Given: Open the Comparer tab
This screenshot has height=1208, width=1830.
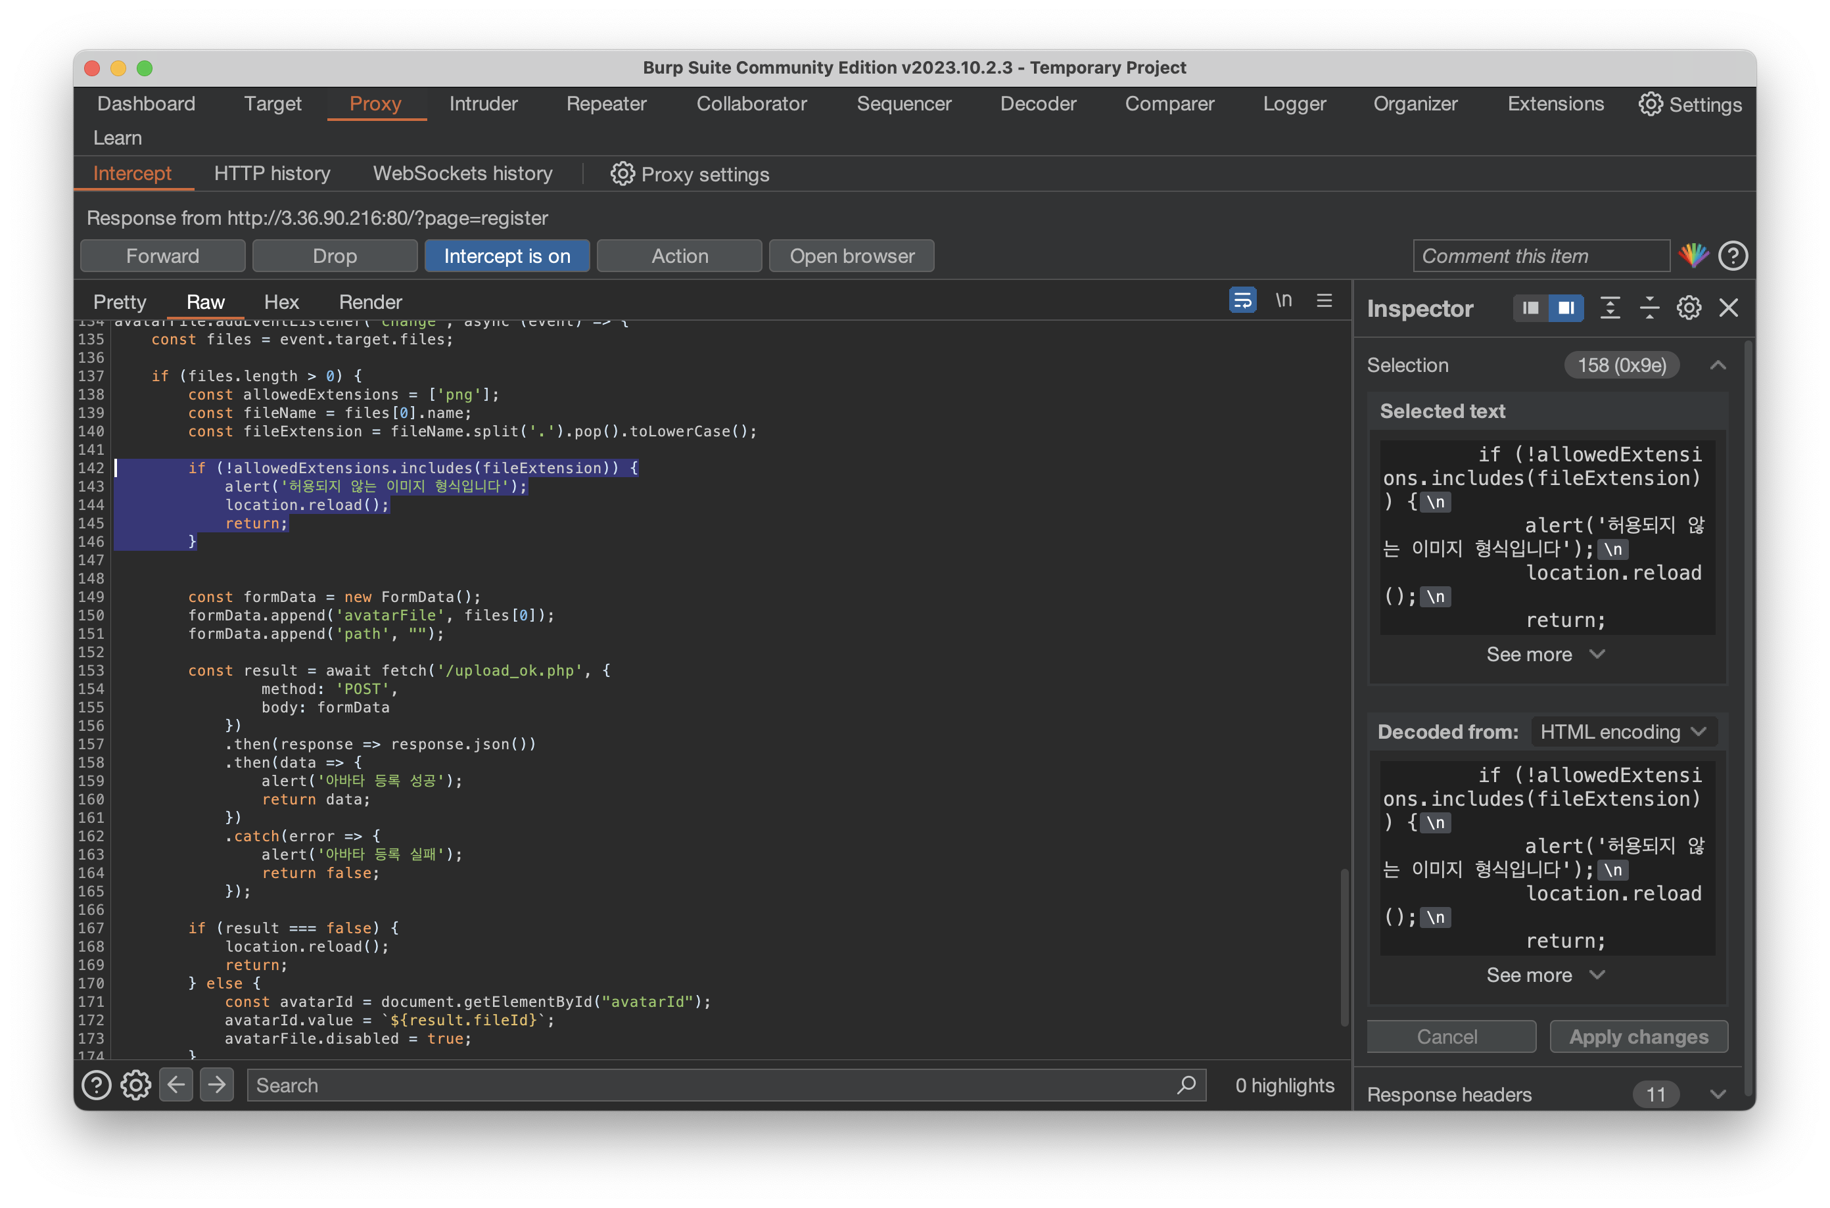Looking at the screenshot, I should coord(1169,104).
